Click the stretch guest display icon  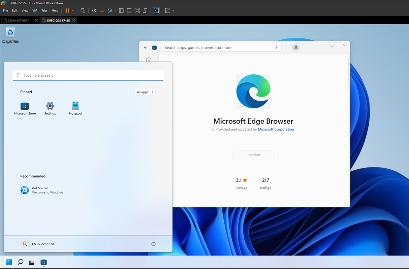click(x=168, y=10)
